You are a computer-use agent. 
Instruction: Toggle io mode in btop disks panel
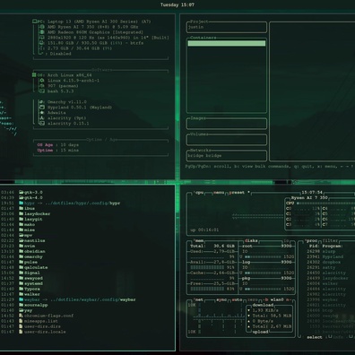[x=286, y=241]
